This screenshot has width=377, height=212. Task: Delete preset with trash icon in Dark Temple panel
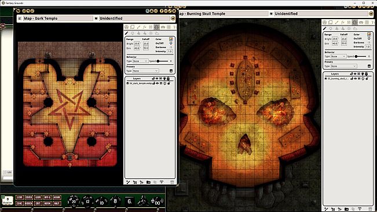click(x=171, y=71)
